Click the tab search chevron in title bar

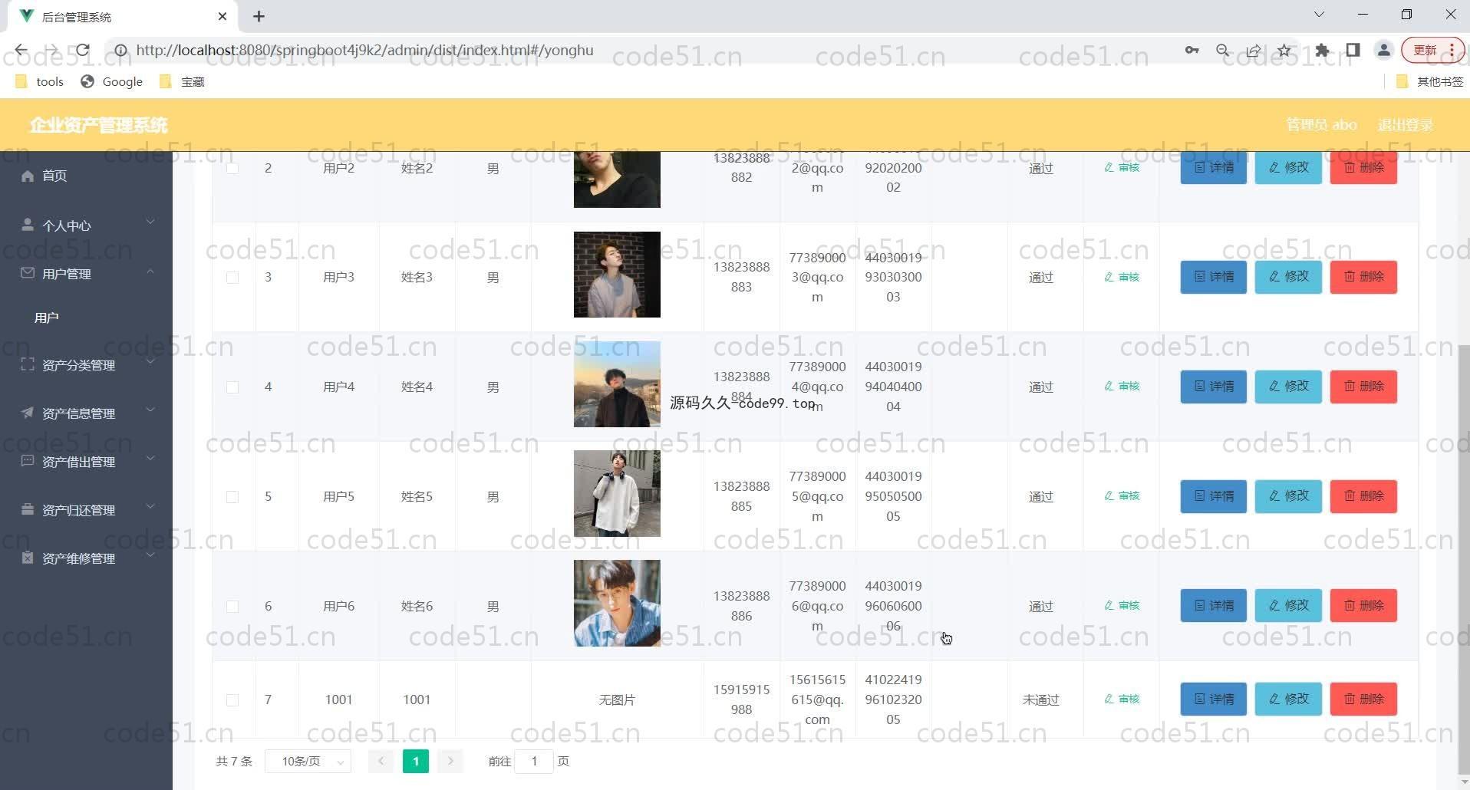(1319, 15)
